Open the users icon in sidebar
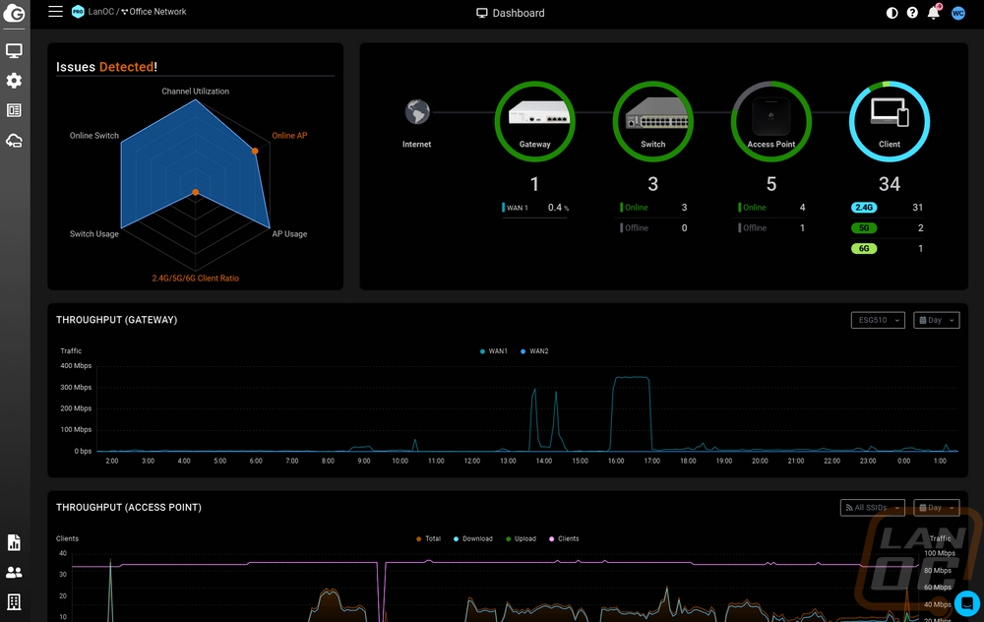The height and width of the screenshot is (622, 984). click(x=14, y=572)
